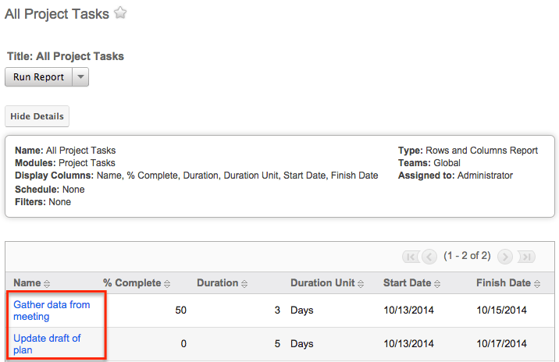This screenshot has width=559, height=362.
Task: Click the (1 - 2 of 2) pagination text
Action: [x=467, y=256]
